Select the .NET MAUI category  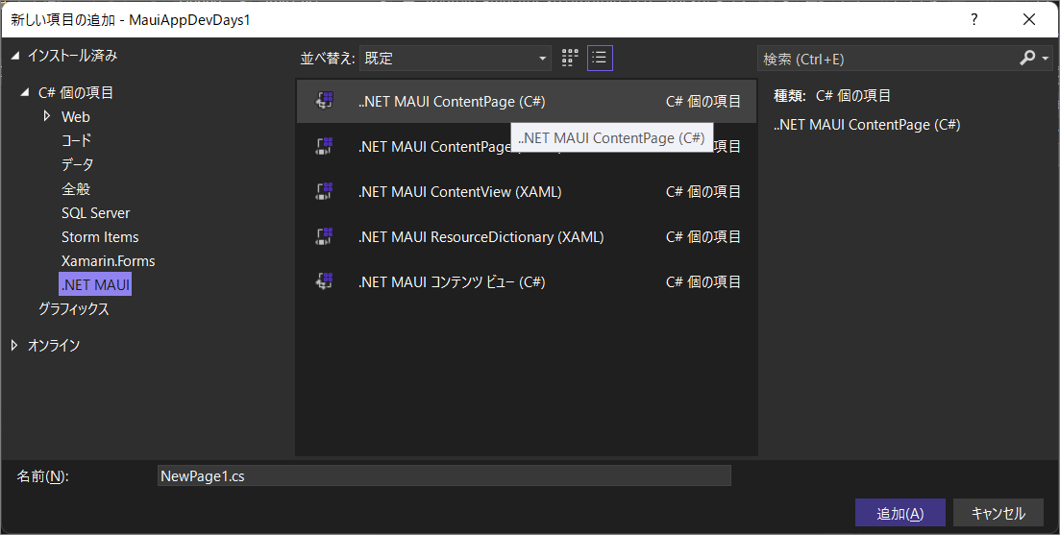(x=95, y=284)
